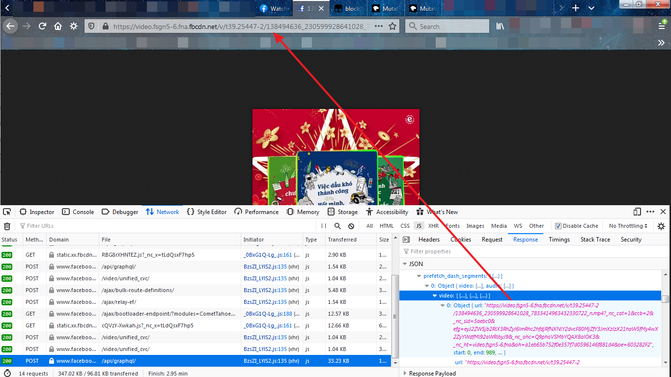The image size is (671, 377).
Task: Focus the Firefox Search box
Action: [x=447, y=27]
